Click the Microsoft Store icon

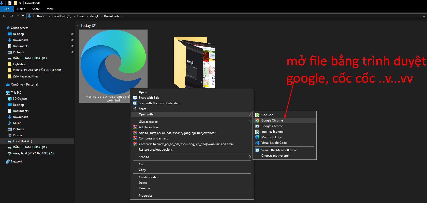(x=257, y=150)
